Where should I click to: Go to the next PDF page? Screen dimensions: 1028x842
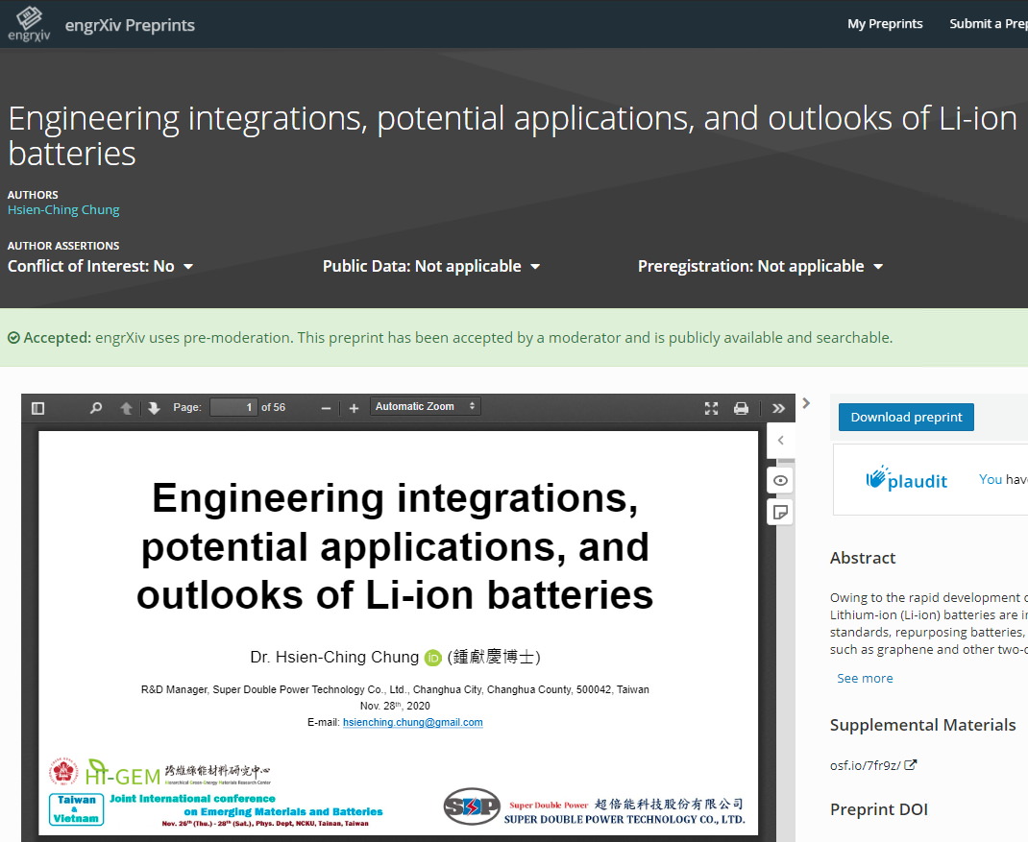[x=154, y=408]
